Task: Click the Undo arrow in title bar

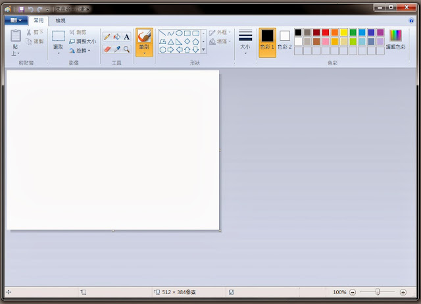Action: pyautogui.click(x=31, y=9)
